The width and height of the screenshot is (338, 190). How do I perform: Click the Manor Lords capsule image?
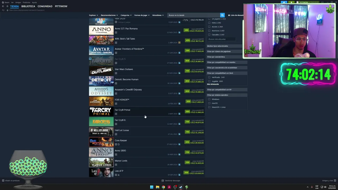101,162
